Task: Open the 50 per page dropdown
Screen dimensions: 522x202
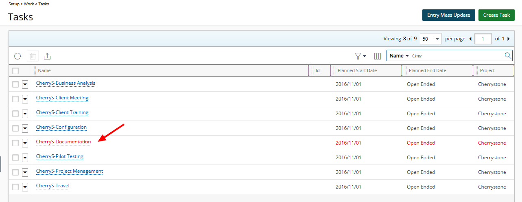Action: [431, 39]
